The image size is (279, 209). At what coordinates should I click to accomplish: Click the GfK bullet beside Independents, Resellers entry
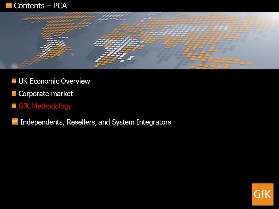pos(15,122)
